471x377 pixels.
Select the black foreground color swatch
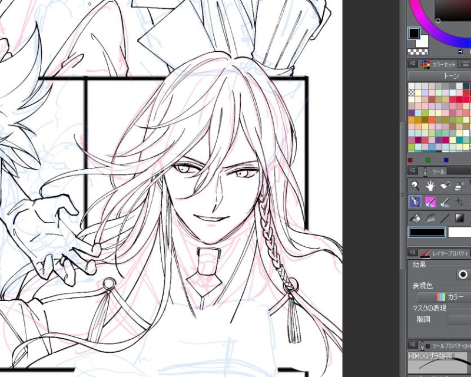click(x=414, y=33)
